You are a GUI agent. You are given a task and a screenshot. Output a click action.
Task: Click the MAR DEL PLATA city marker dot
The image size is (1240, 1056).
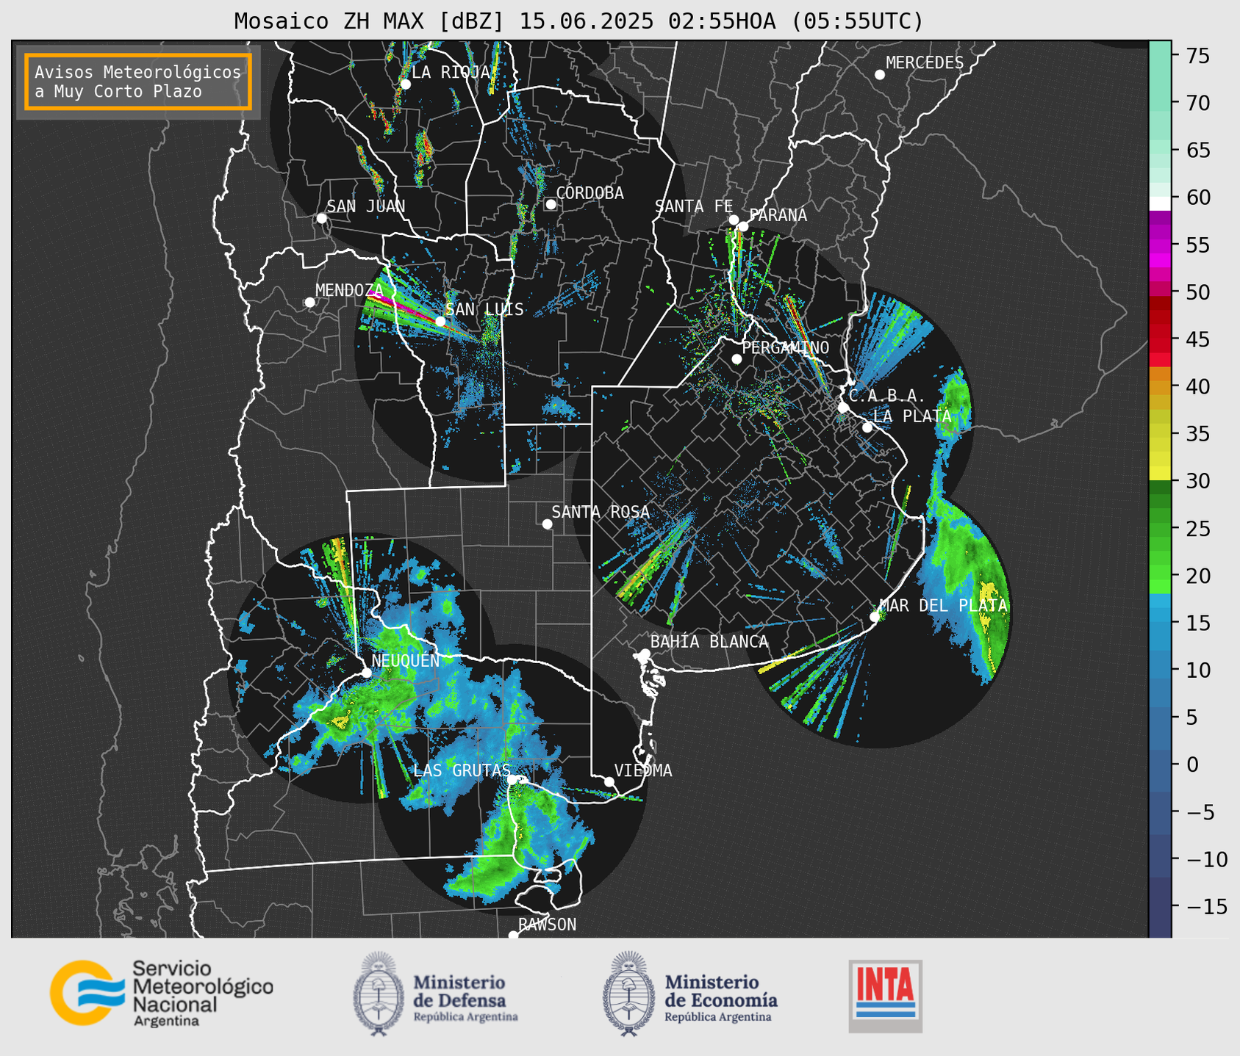[875, 617]
